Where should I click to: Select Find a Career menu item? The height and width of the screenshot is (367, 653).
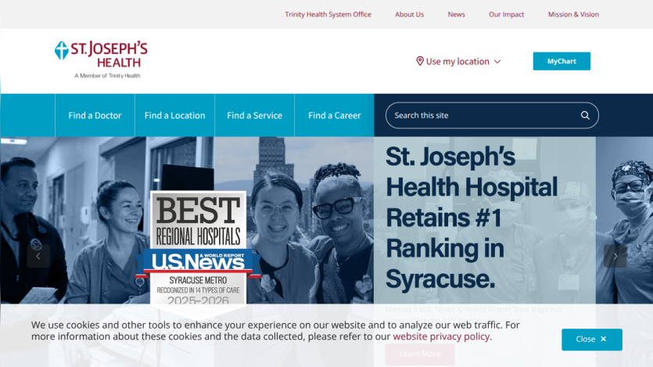coord(335,115)
